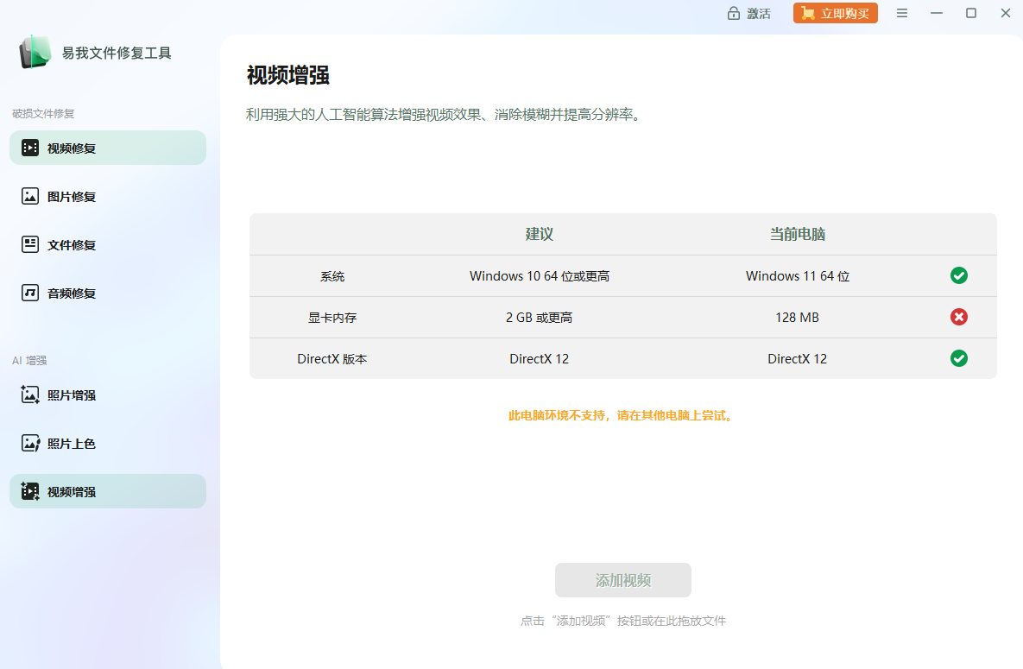Select the 音频修复 music note icon
Screen dimensions: 1023x669
(x=30, y=293)
